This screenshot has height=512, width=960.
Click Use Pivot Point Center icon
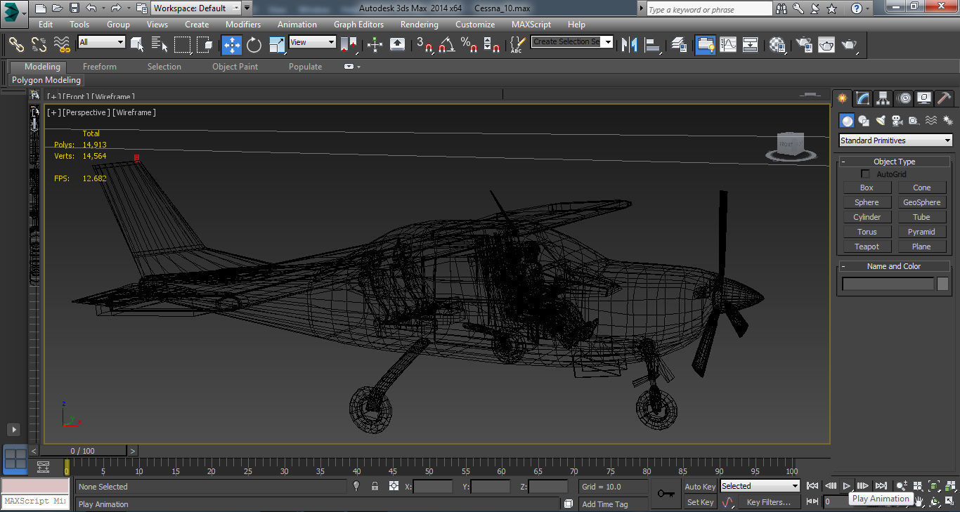[349, 45]
